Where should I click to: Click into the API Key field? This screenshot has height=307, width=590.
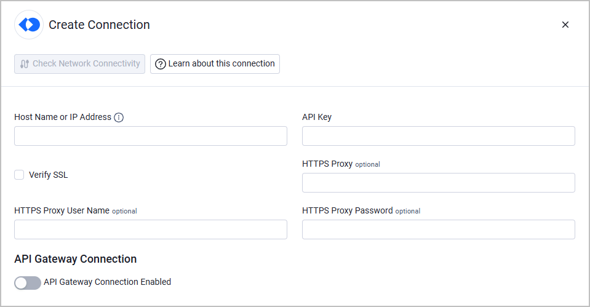[439, 136]
